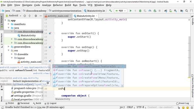The width and height of the screenshot is (194, 109).
Task: Toggle the 6: Logcat tool window
Action: pos(51,103)
